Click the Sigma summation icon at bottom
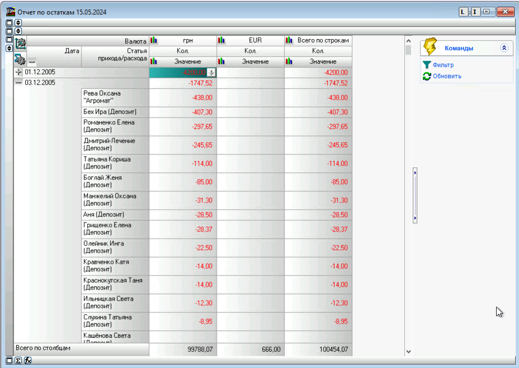This screenshot has height=368, width=519. pos(18,360)
